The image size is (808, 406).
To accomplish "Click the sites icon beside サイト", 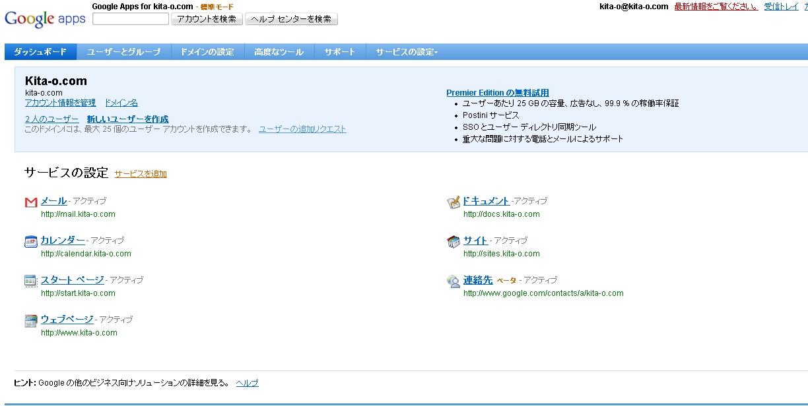I will pos(453,242).
